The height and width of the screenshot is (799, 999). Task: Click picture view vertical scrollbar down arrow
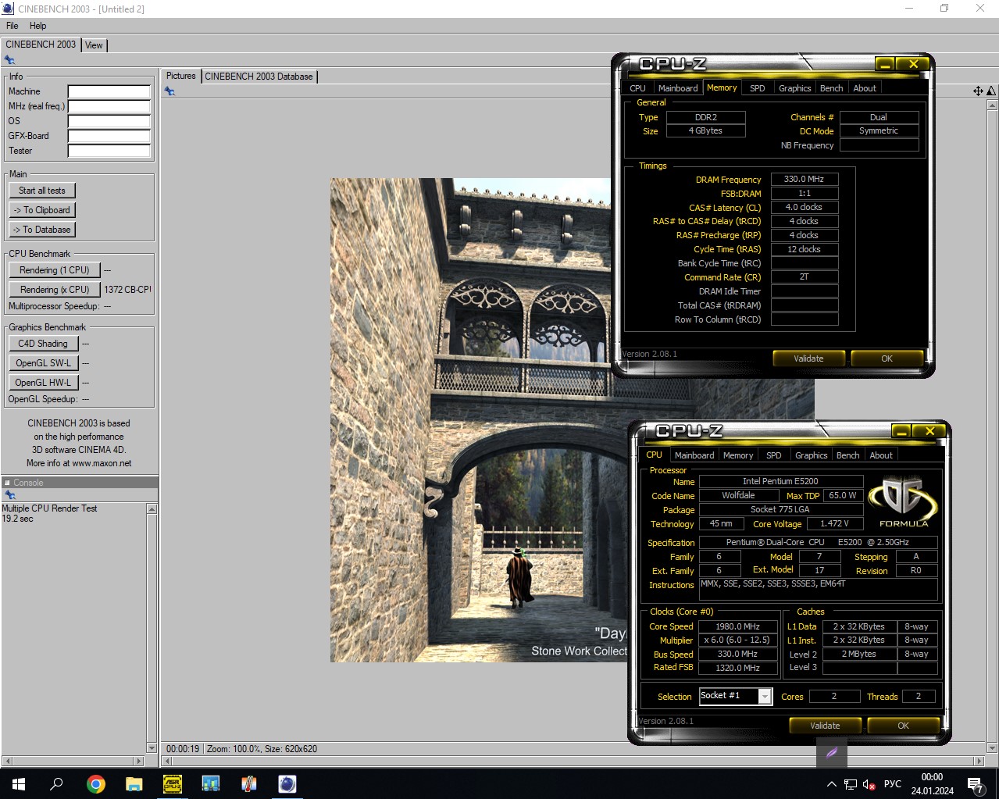point(992,747)
